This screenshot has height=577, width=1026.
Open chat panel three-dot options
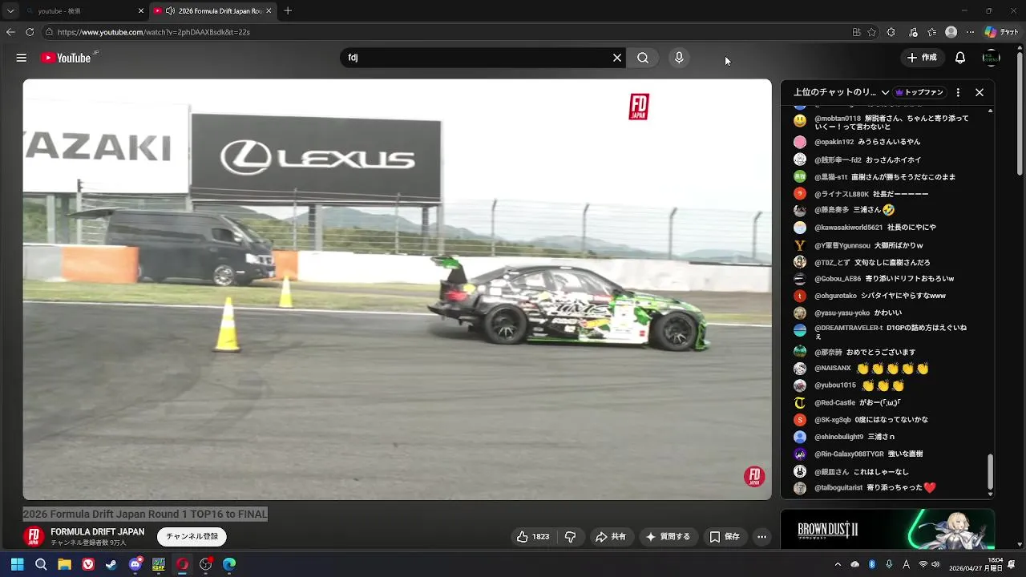(x=958, y=92)
